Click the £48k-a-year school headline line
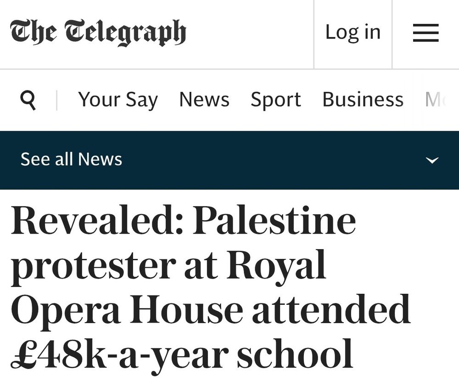Screen dimensions: 459x392 click(x=181, y=356)
